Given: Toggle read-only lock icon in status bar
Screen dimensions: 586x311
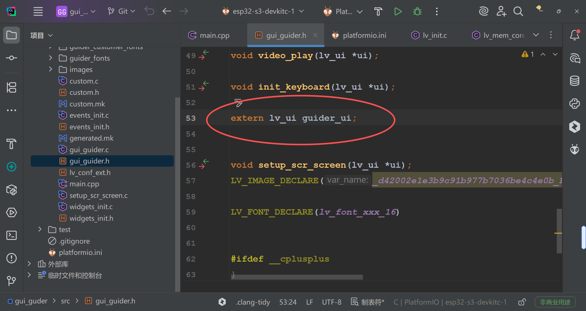Looking at the screenshot, I should pos(522,302).
